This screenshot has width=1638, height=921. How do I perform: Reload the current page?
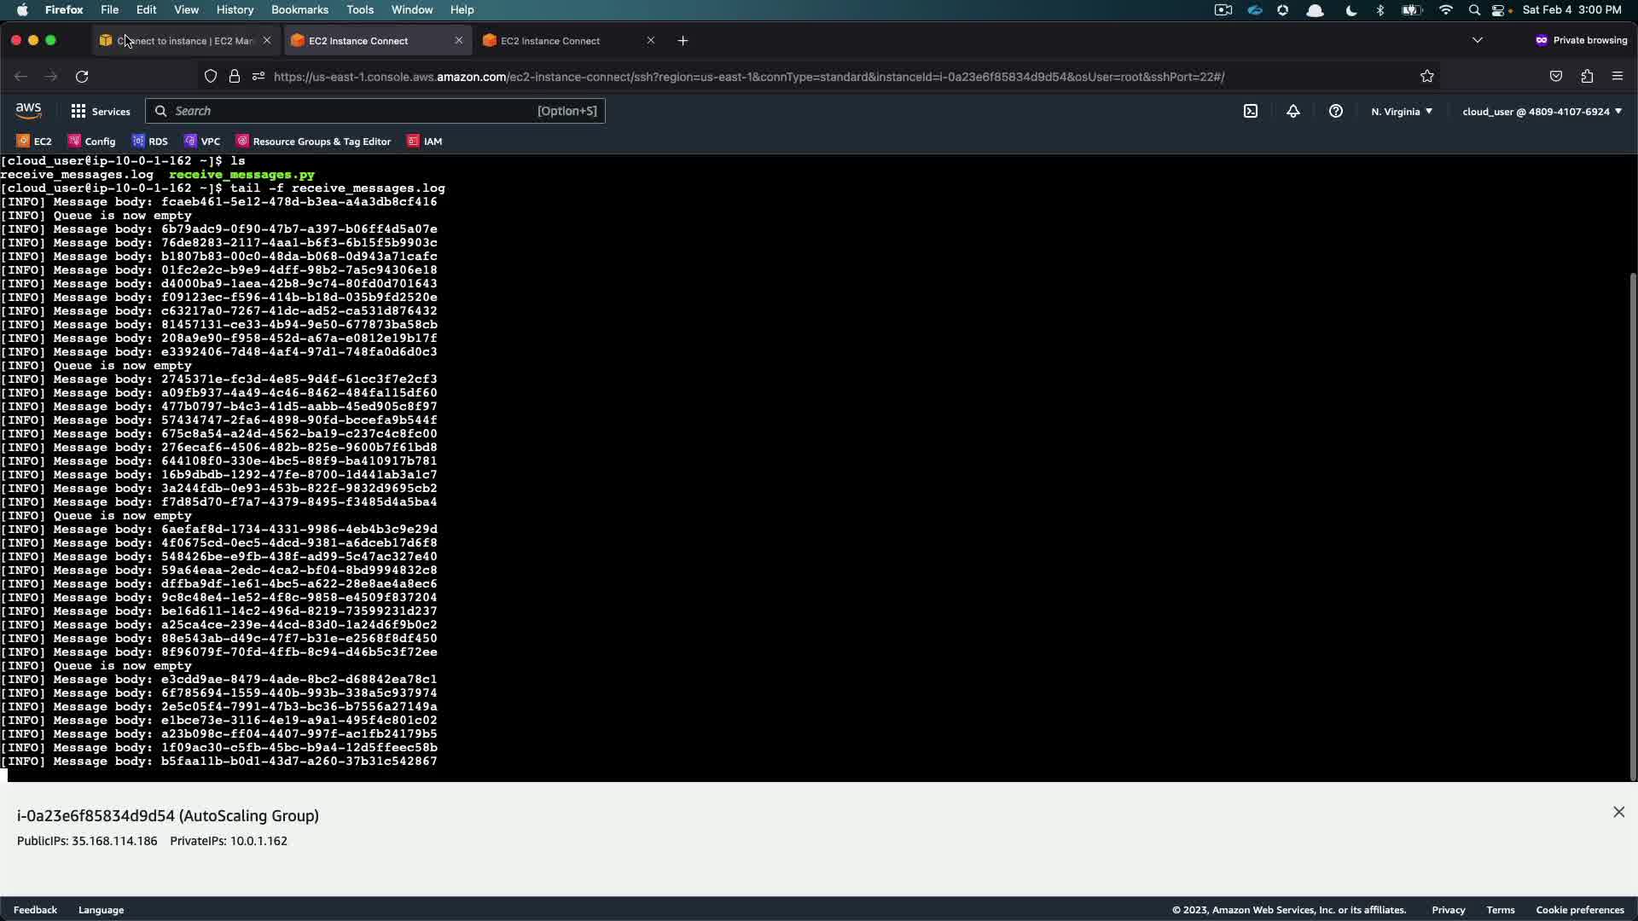[82, 77]
